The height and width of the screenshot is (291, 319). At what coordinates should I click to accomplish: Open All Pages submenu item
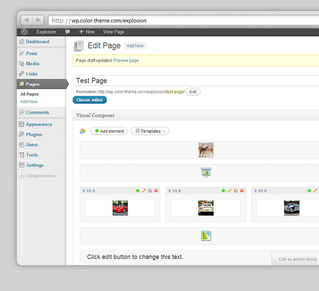tap(30, 94)
